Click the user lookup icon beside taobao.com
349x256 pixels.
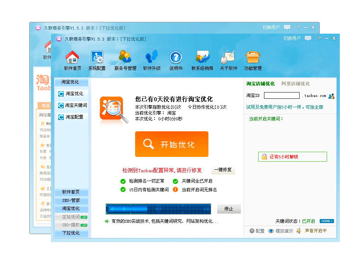coord(331,96)
